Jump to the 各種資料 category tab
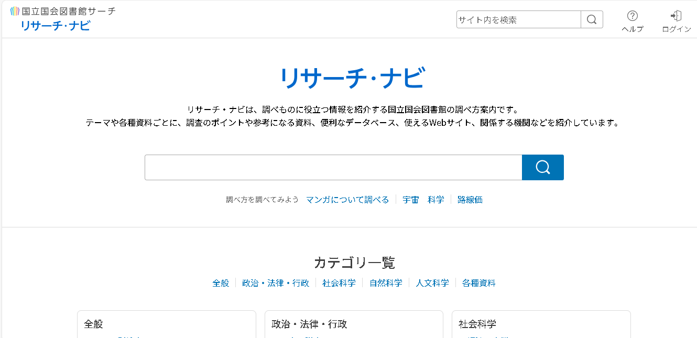The width and height of the screenshot is (697, 338). pos(478,283)
